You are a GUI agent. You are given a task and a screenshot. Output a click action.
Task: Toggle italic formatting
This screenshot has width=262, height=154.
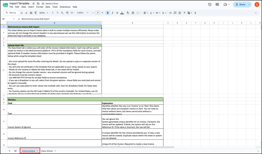pyautogui.click(x=113, y=13)
